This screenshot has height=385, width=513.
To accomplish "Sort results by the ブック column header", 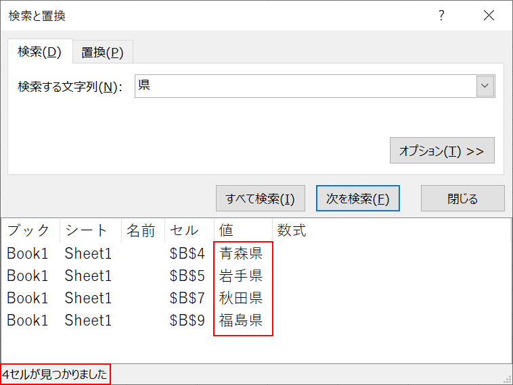I will [x=30, y=230].
